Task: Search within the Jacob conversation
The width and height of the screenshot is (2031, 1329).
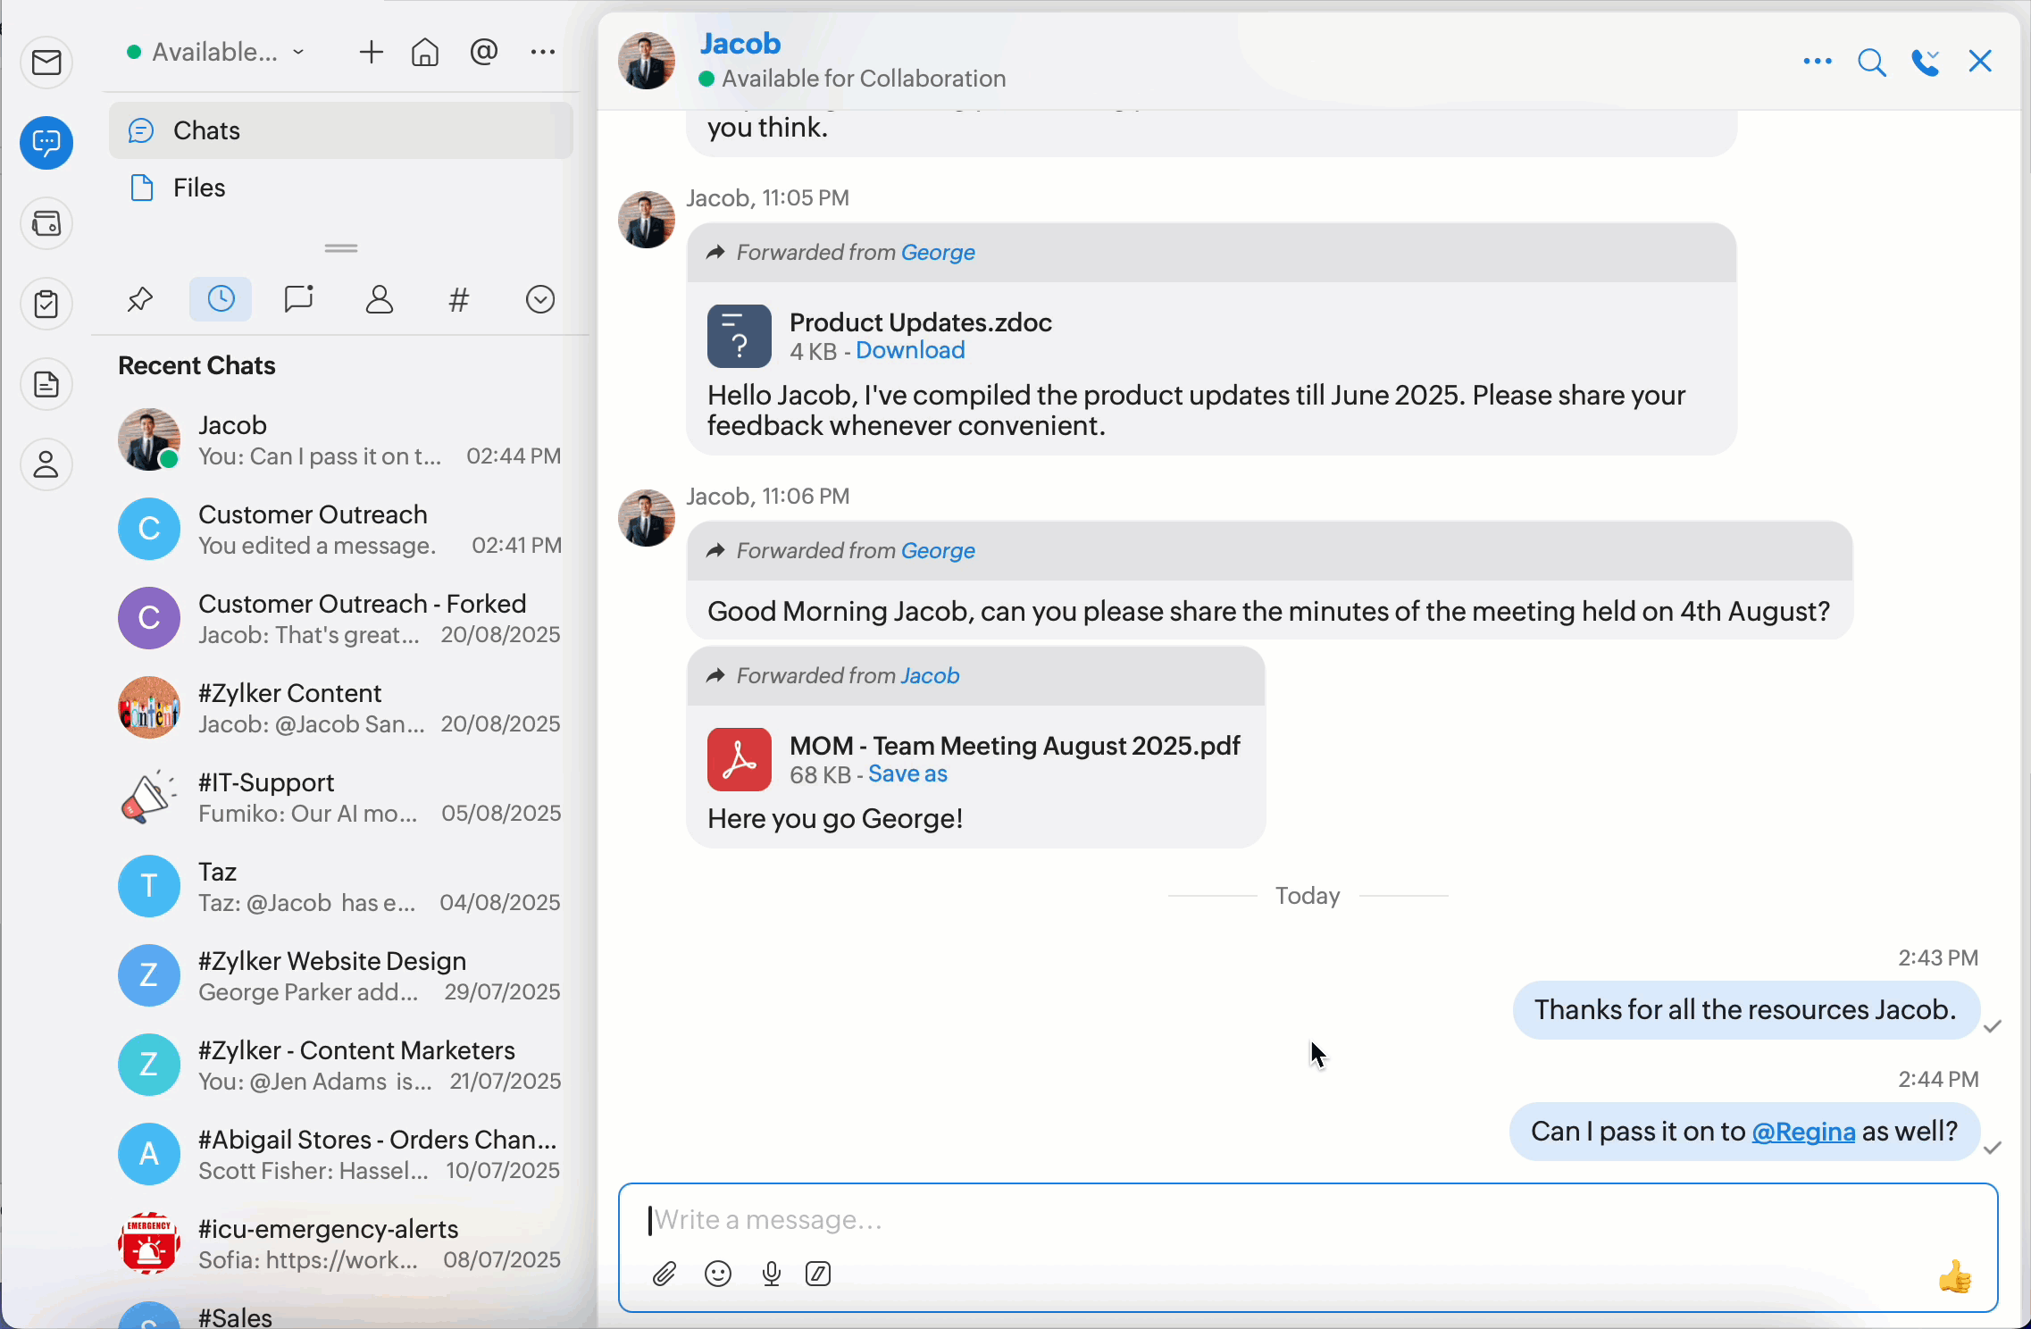Action: [x=1871, y=62]
